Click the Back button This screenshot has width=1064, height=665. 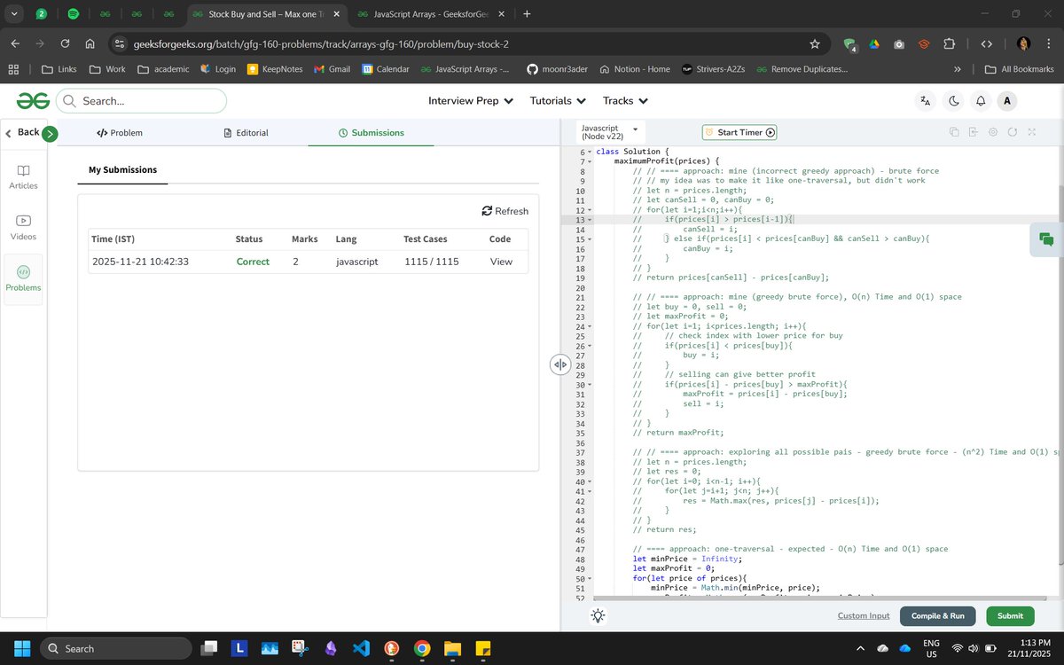(22, 132)
